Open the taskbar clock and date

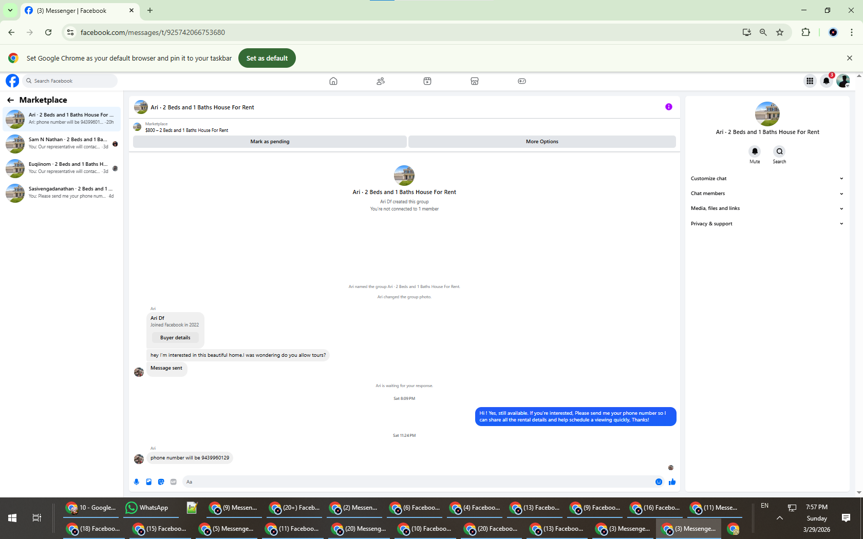[x=817, y=518]
